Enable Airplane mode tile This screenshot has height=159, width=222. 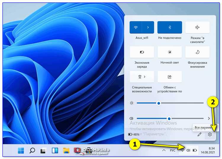pyautogui.click(x=197, y=27)
